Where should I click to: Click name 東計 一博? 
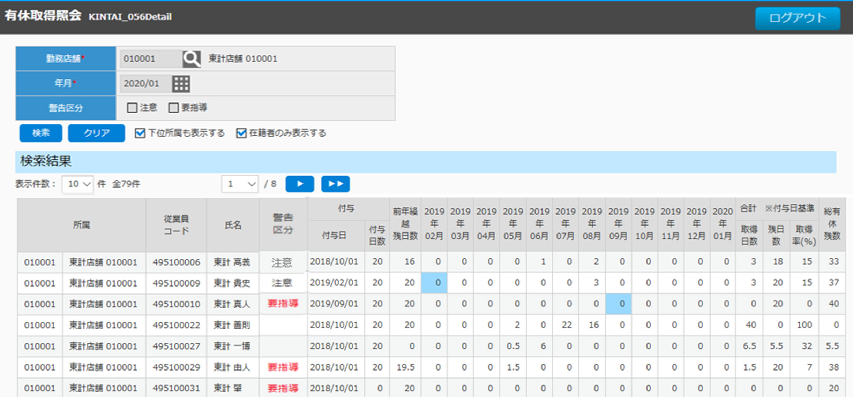232,346
